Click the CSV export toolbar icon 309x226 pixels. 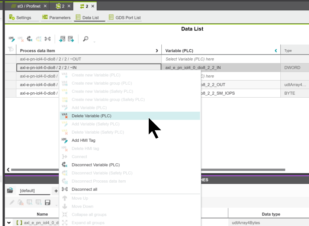(x=71, y=39)
